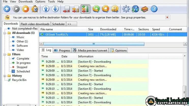Expand the History tree node
The width and height of the screenshot is (189, 106).
[5, 76]
